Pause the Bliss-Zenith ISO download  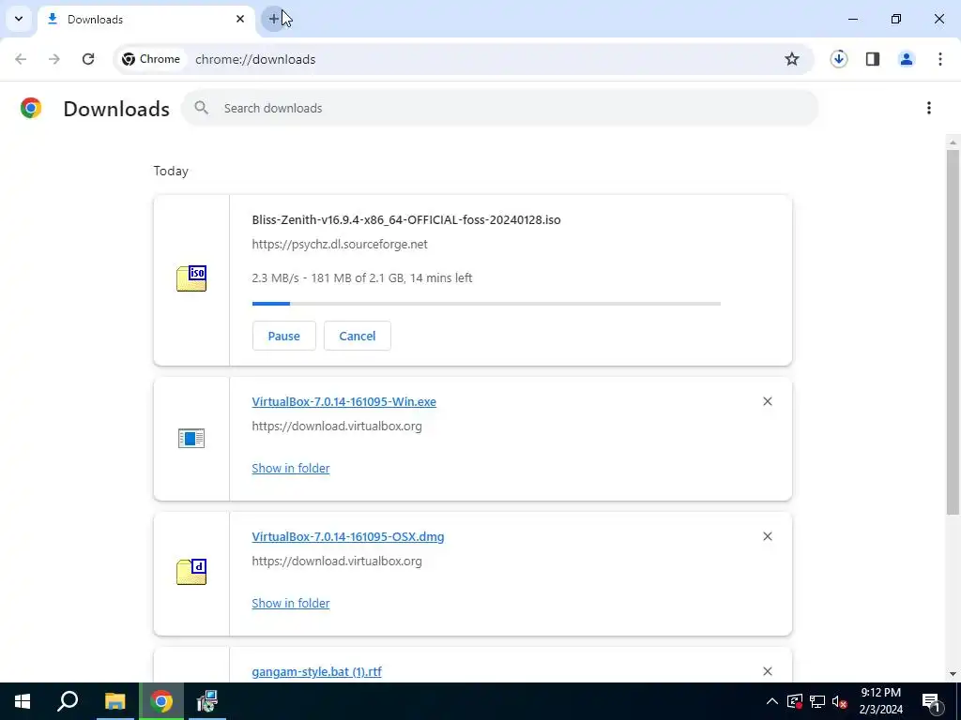[x=283, y=337]
